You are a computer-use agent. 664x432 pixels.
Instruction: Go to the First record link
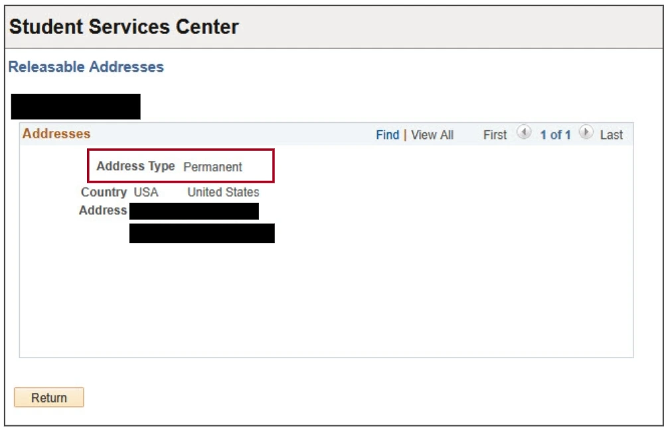pos(495,135)
